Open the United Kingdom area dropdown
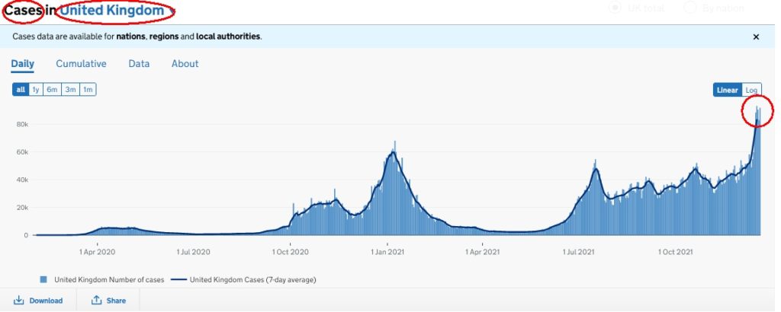Image resolution: width=781 pixels, height=312 pixels. pos(116,10)
